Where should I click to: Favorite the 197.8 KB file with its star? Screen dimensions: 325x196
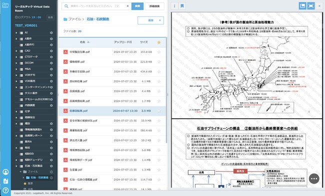tap(159, 52)
